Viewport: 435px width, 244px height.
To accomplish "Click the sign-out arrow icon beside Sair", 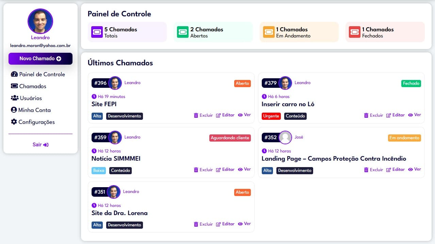I will 46,145.
